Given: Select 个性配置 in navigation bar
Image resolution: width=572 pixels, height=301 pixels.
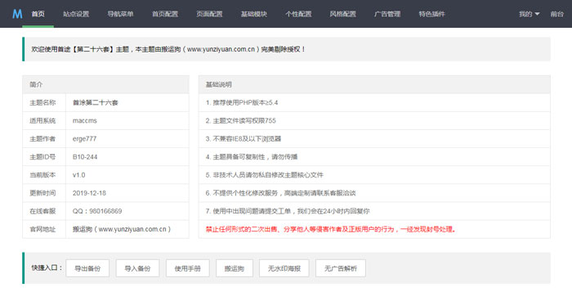Looking at the screenshot, I should pos(298,14).
